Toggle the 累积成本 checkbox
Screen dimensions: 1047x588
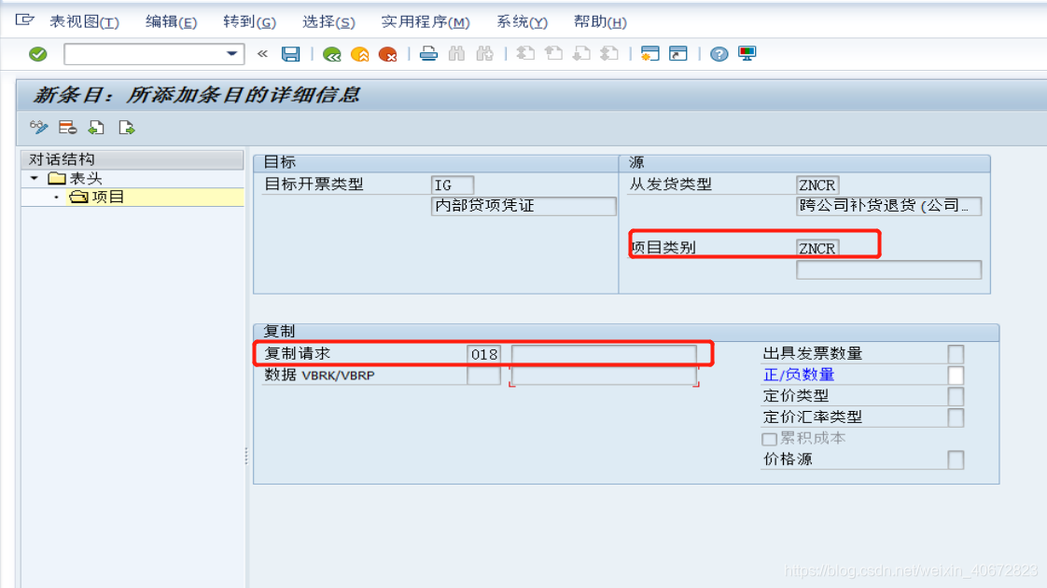click(x=769, y=439)
